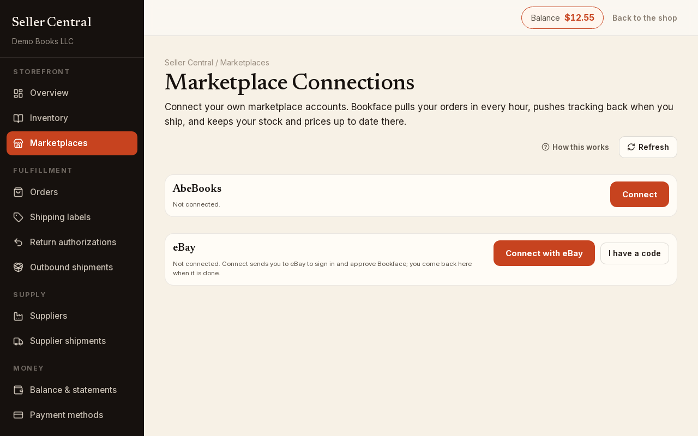Click the Inventory book icon
The width and height of the screenshot is (698, 436).
pos(18,118)
